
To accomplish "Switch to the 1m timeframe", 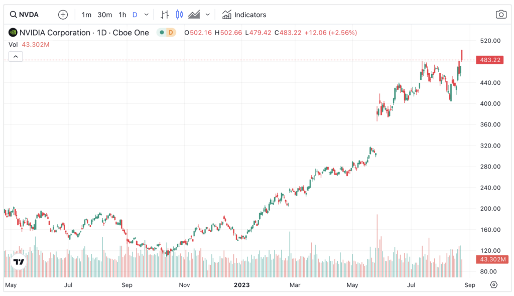I will click(x=86, y=15).
